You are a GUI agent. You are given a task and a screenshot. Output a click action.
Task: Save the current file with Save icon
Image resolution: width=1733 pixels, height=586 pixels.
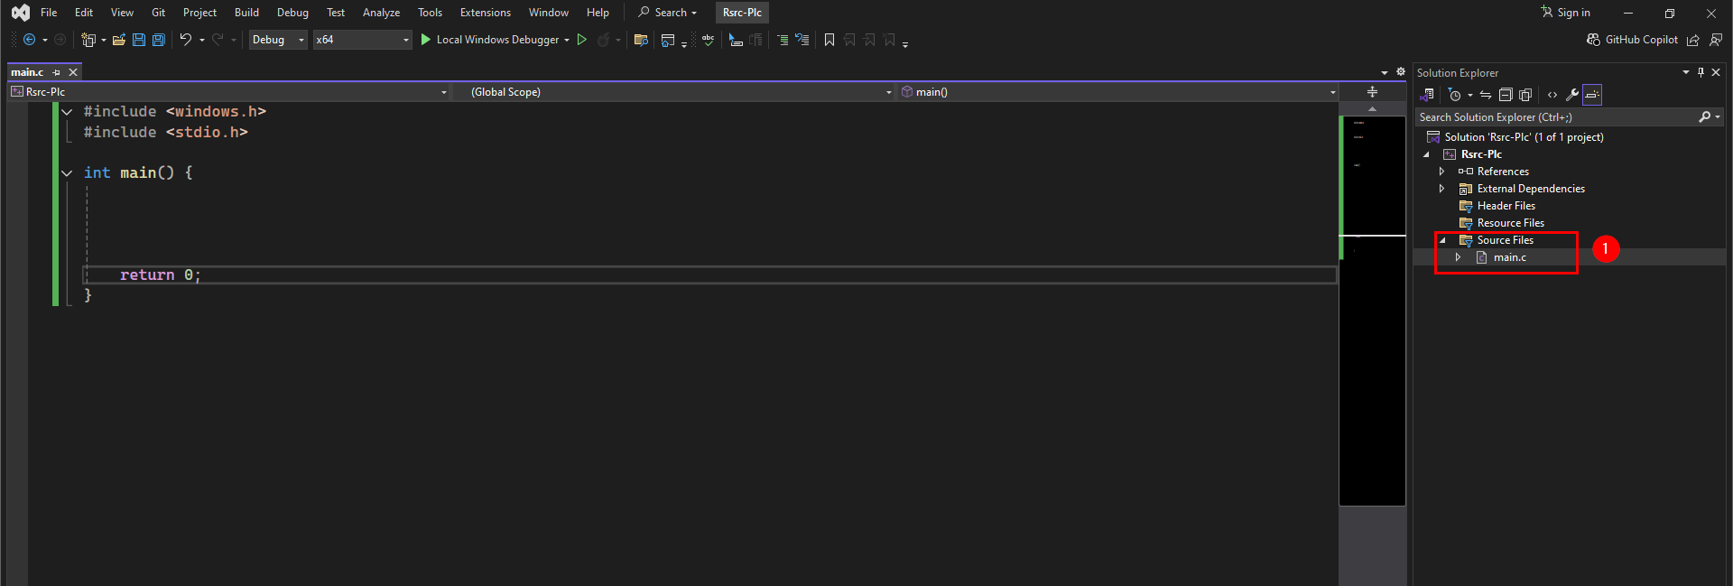coord(139,40)
